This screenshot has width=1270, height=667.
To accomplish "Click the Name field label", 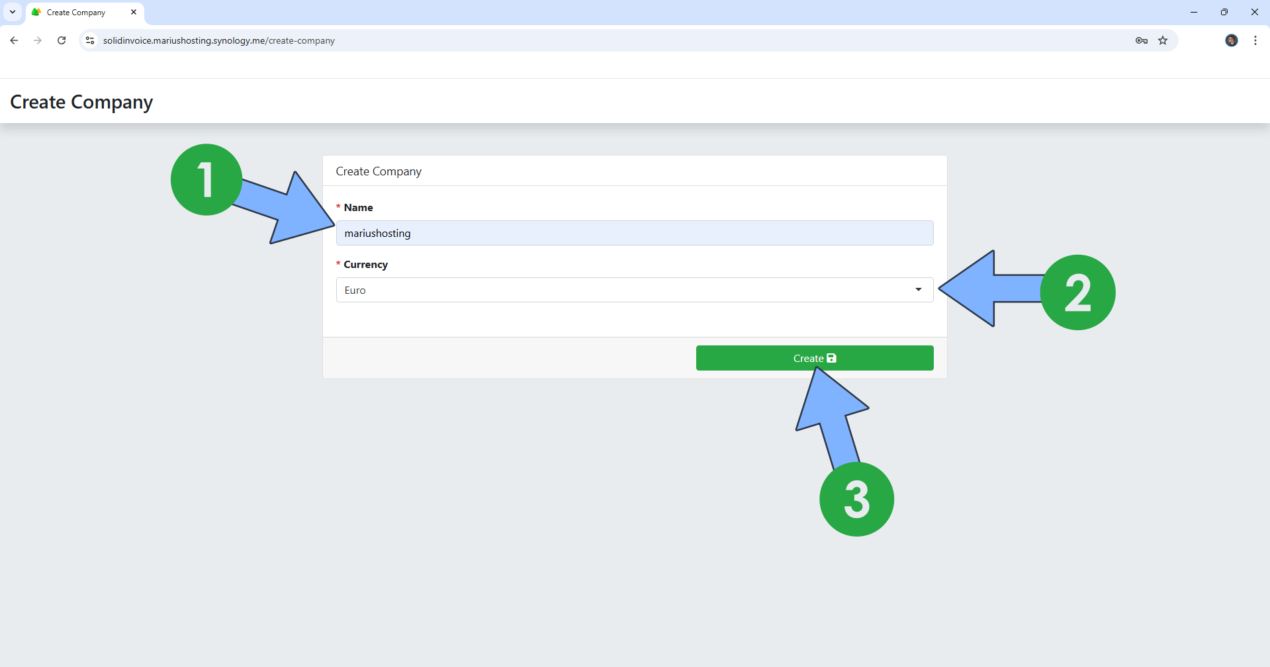I will pos(358,208).
